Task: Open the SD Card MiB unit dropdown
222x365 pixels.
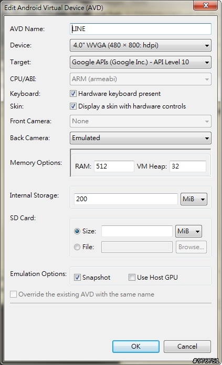Action: [188, 231]
